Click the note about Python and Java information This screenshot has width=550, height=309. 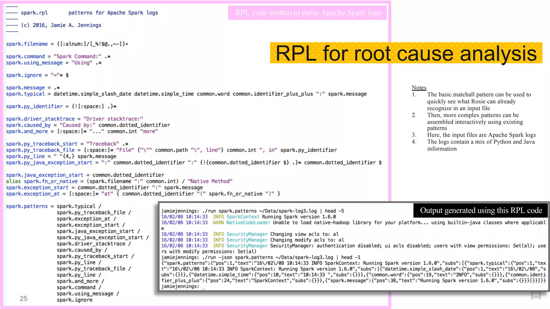click(473, 145)
